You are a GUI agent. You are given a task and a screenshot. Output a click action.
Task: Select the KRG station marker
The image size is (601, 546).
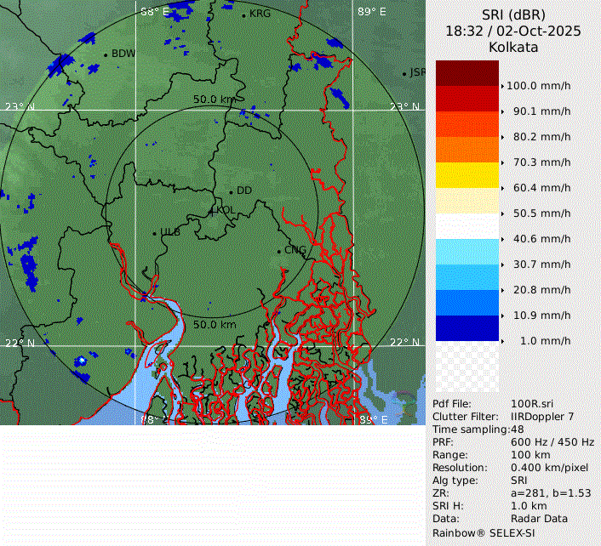(x=243, y=15)
